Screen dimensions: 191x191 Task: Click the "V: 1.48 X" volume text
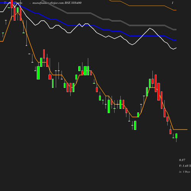pyautogui.click(x=185, y=166)
